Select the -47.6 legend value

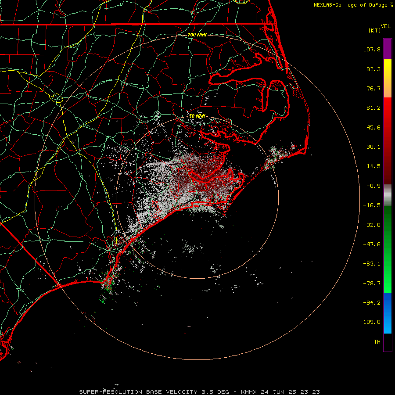372,244
